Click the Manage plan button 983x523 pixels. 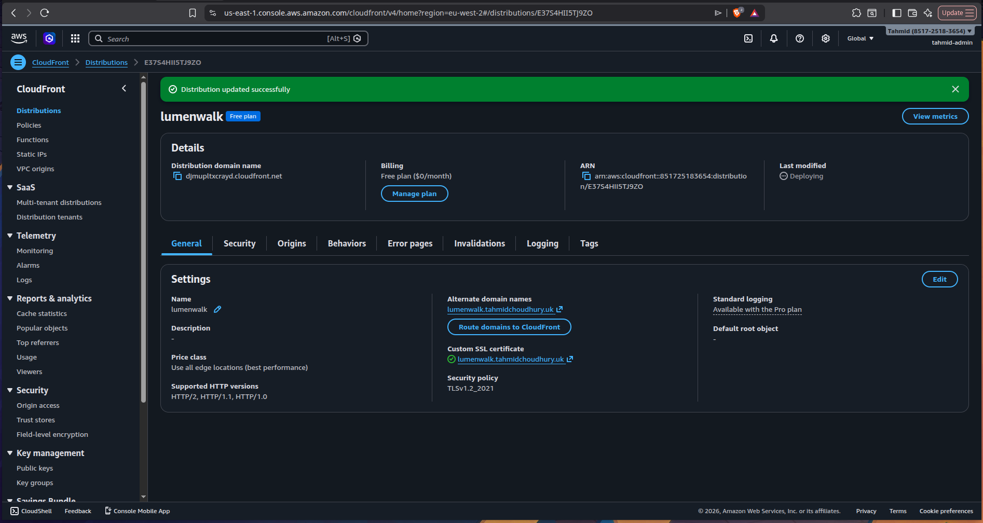pyautogui.click(x=414, y=194)
